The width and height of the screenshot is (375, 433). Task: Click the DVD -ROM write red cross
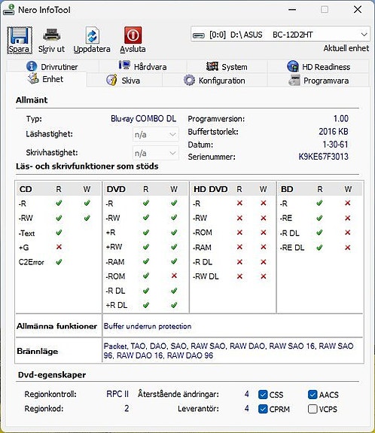174,276
